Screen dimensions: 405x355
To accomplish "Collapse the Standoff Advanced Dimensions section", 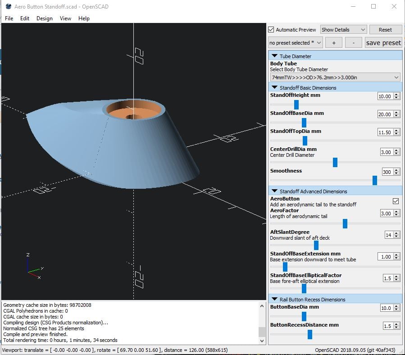I will [x=274, y=191].
